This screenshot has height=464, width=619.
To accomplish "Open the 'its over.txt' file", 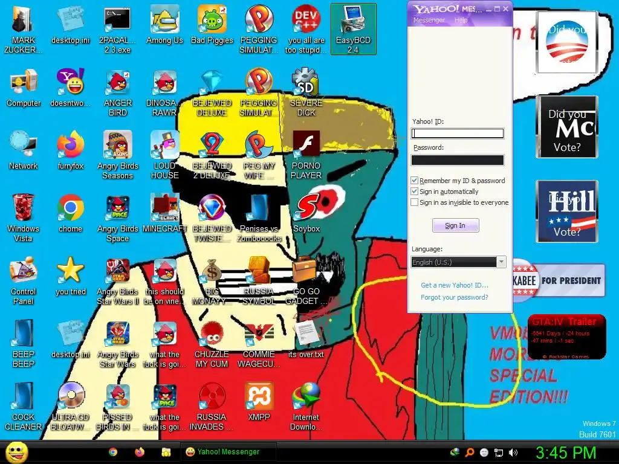I will click(306, 338).
